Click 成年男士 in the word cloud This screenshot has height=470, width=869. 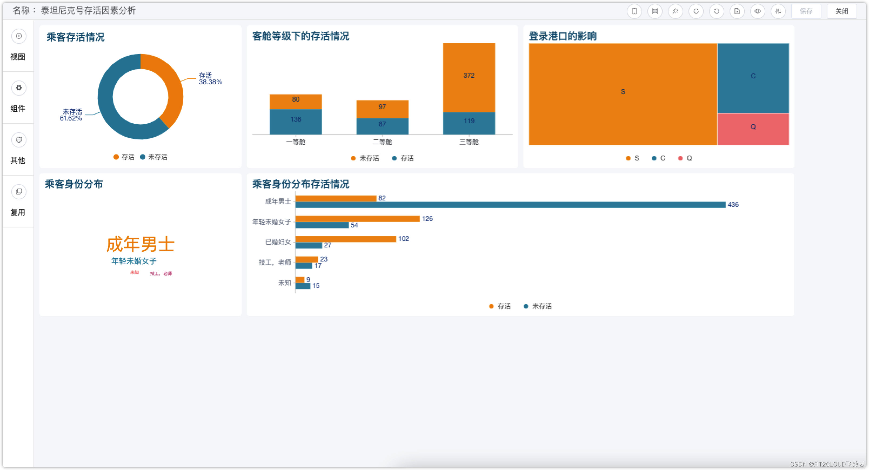[140, 244]
